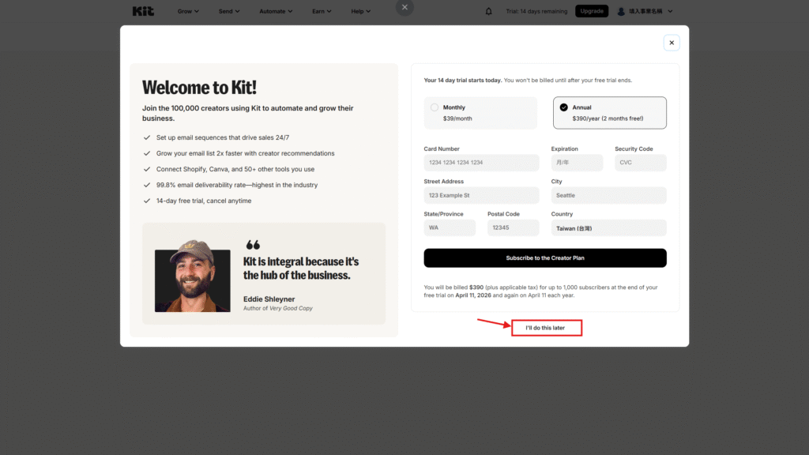Open the notifications bell icon
Image resolution: width=809 pixels, height=455 pixels.
point(488,11)
